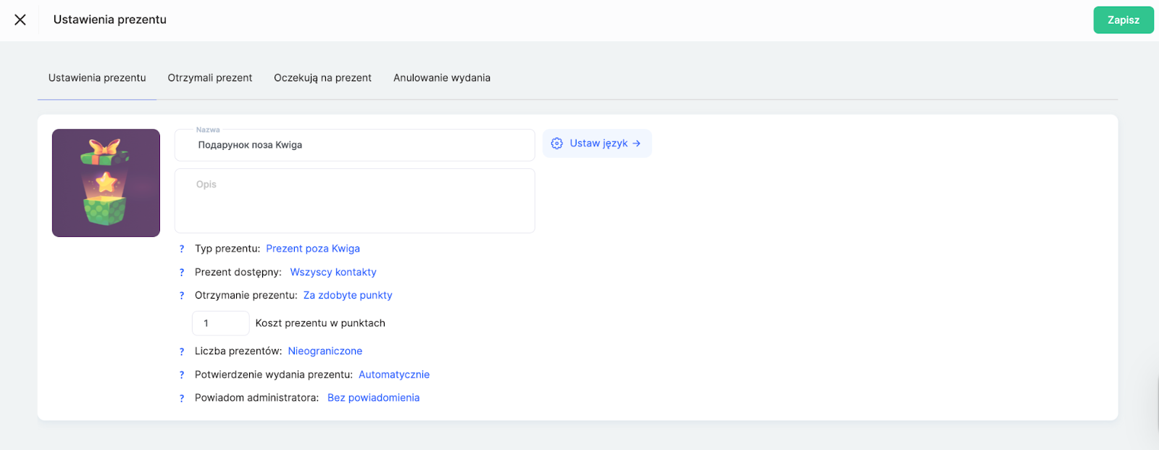Open the Oczekują na prezent tab

tap(322, 78)
